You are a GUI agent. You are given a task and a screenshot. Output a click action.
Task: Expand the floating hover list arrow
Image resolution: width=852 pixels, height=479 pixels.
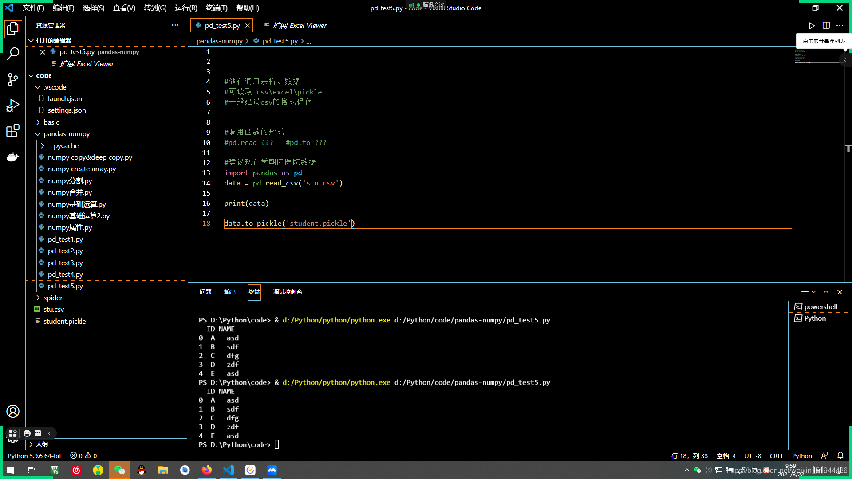point(844,60)
